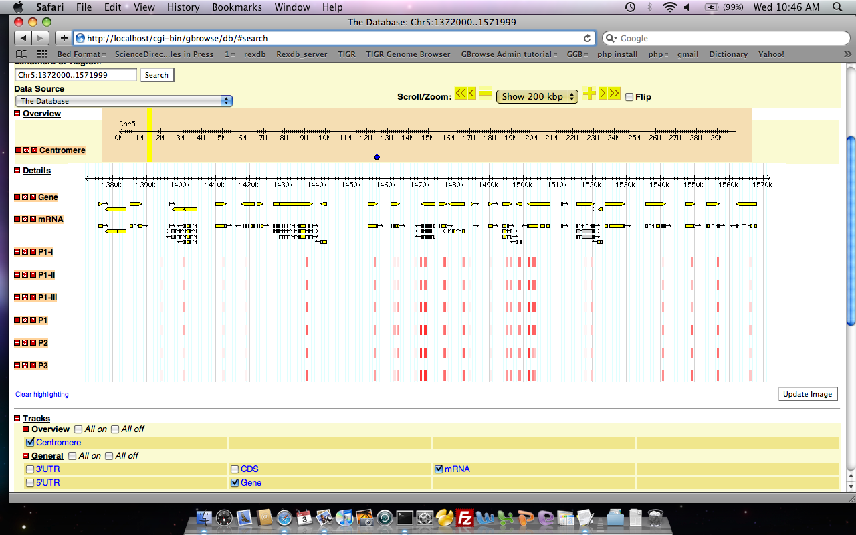Image resolution: width=856 pixels, height=535 pixels.
Task: Open FileZilla from the dock
Action: point(465,518)
